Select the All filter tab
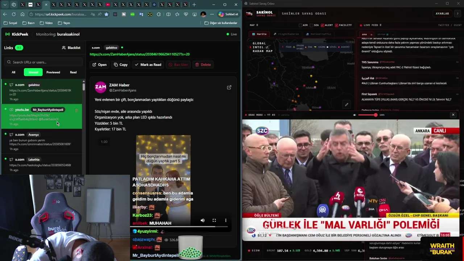 (x=13, y=72)
